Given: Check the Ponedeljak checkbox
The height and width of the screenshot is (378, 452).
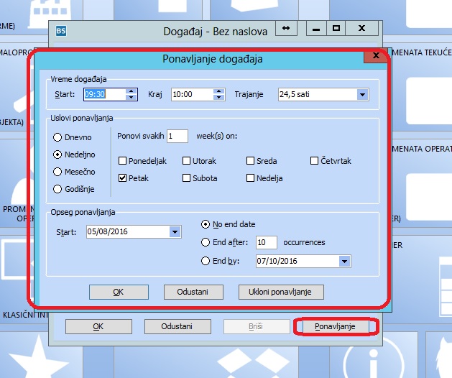Looking at the screenshot, I should [123, 161].
